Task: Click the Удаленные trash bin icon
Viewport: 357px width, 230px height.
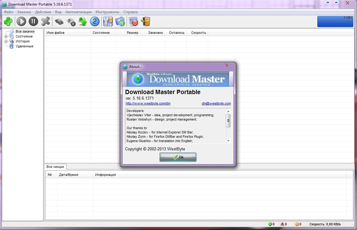Action: tap(11, 46)
